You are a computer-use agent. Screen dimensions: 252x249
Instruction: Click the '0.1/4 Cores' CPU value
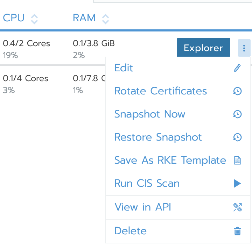coord(26,78)
